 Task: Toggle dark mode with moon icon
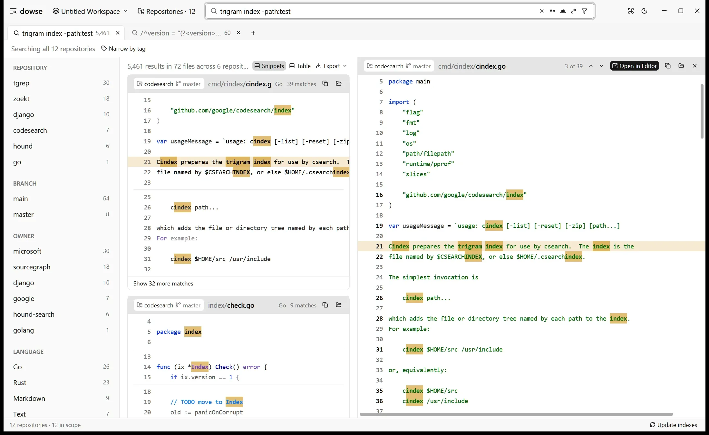[x=645, y=11]
